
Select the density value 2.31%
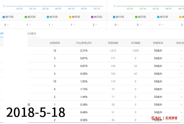click(x=84, y=51)
